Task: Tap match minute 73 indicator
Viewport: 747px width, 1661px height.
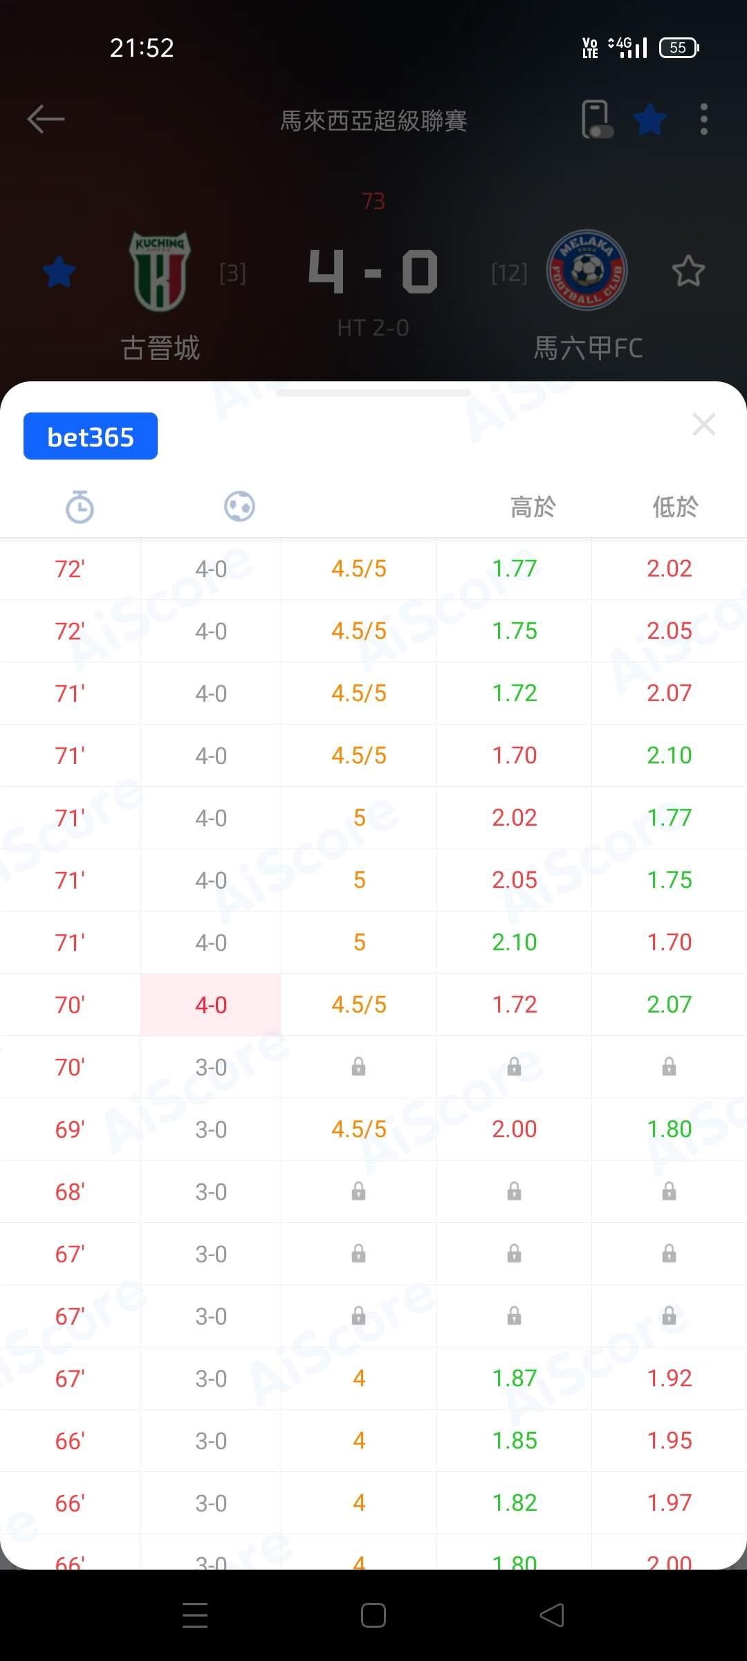Action: point(373,201)
